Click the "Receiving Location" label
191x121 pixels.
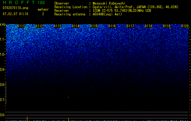click(x=71, y=7)
